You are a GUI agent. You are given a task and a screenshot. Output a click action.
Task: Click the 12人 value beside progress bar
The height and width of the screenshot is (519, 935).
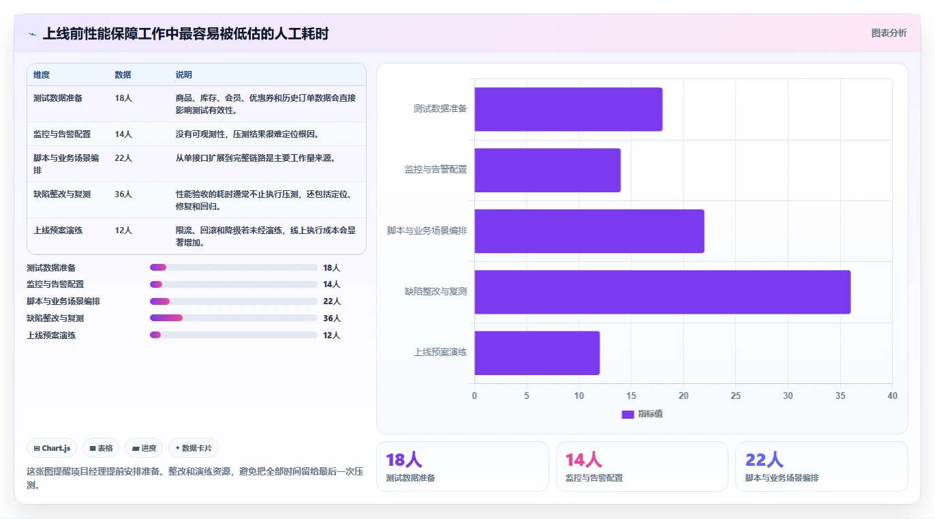pyautogui.click(x=332, y=336)
